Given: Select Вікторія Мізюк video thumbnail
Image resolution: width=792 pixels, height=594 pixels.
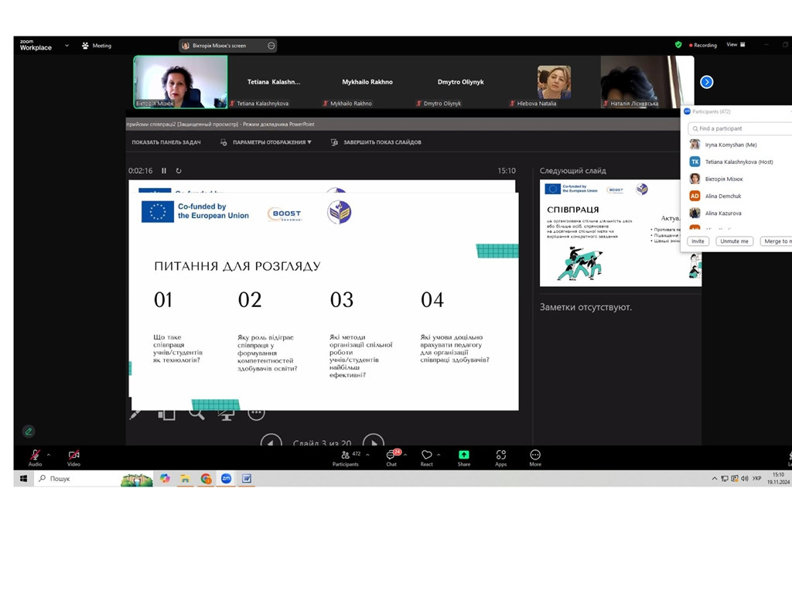Looking at the screenshot, I should 180,82.
